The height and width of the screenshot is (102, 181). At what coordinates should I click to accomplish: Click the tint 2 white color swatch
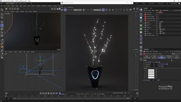point(151,72)
